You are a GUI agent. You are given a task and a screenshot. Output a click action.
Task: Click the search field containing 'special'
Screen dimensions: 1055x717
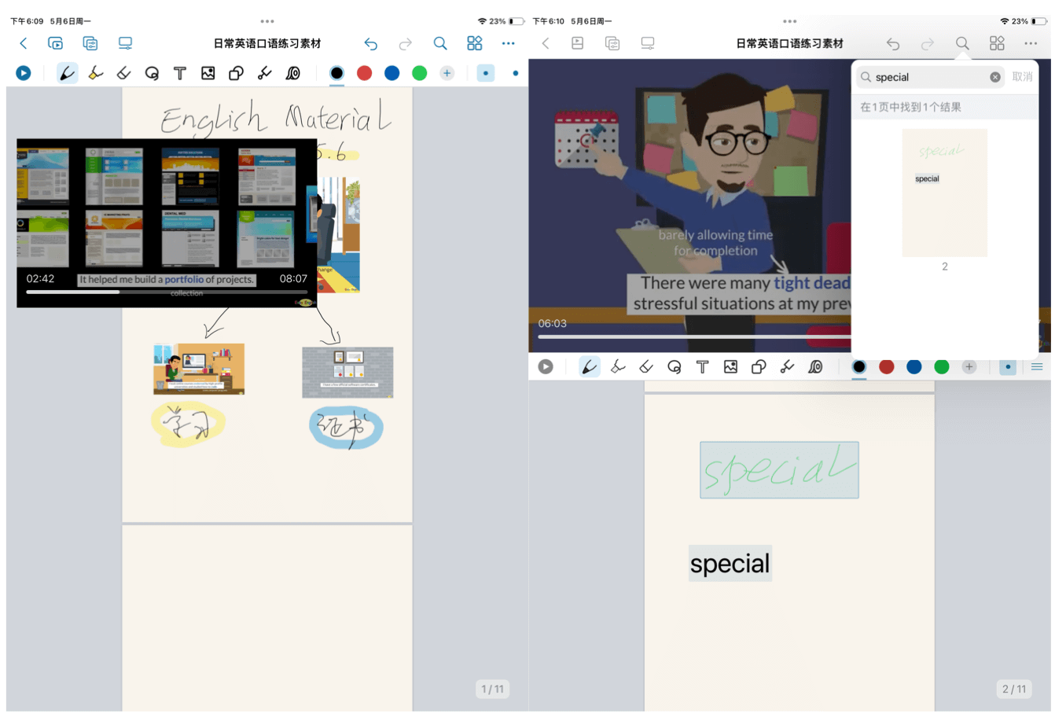pos(930,77)
